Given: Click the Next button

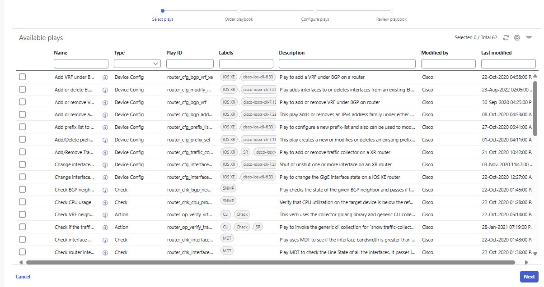Looking at the screenshot, I should tap(529, 277).
